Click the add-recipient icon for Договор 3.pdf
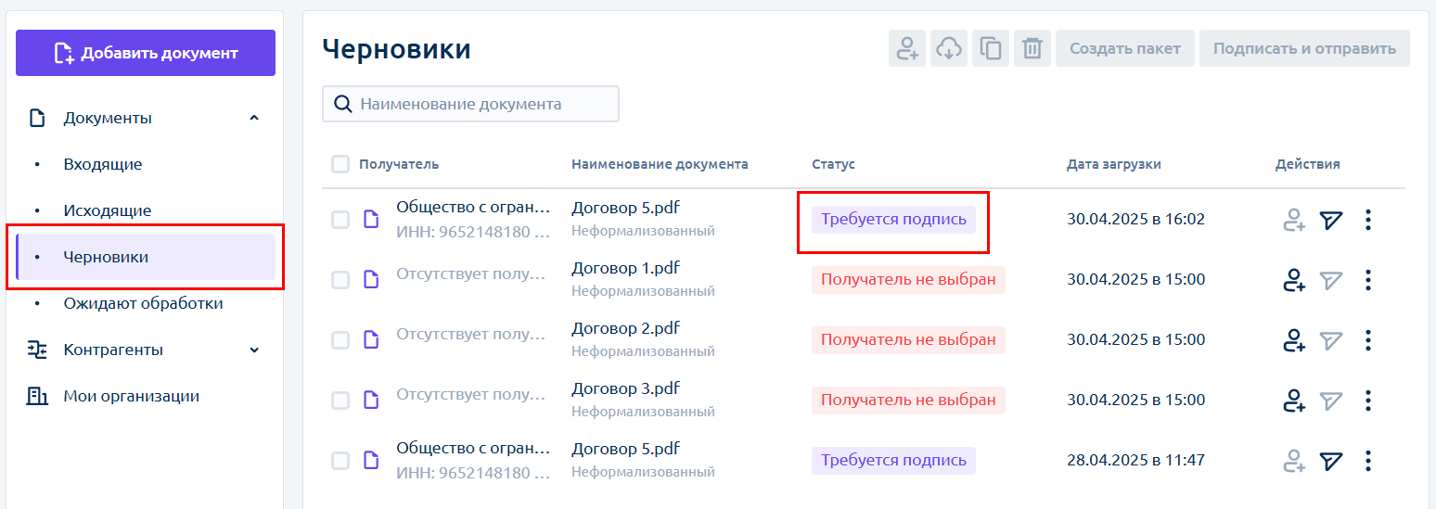 (1294, 401)
